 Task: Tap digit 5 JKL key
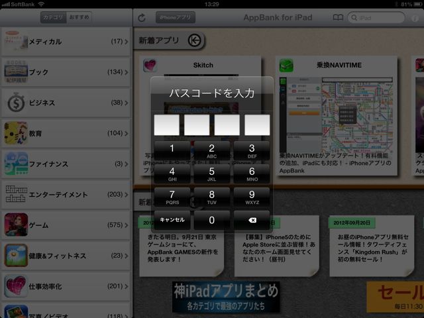point(212,174)
